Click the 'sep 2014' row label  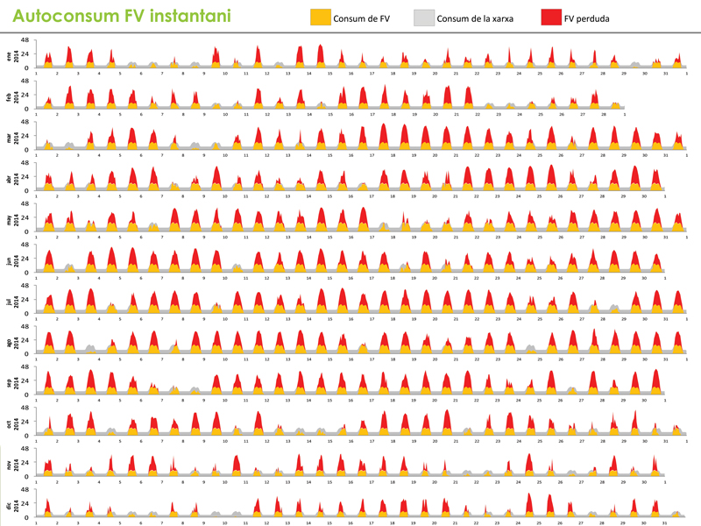pyautogui.click(x=12, y=382)
